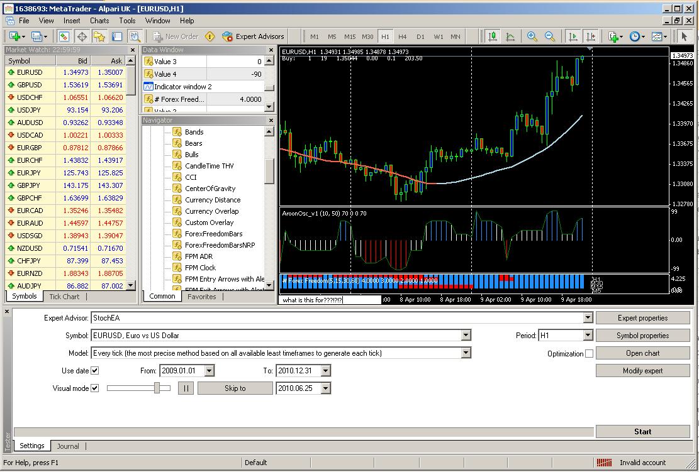
Task: Select the Cursor arrow tool
Action: pos(684,36)
